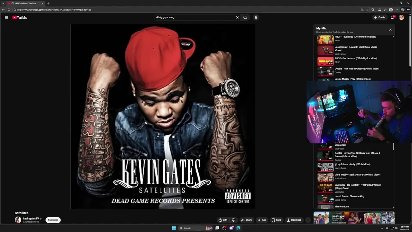Subscribe to the kevingatesTV channel
Viewport: 412px width, 232px height.
pos(53,220)
